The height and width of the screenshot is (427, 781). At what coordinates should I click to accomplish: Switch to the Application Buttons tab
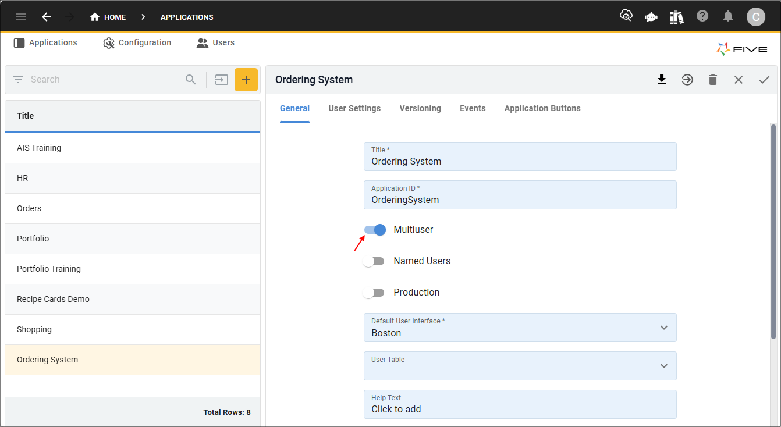pyautogui.click(x=542, y=108)
